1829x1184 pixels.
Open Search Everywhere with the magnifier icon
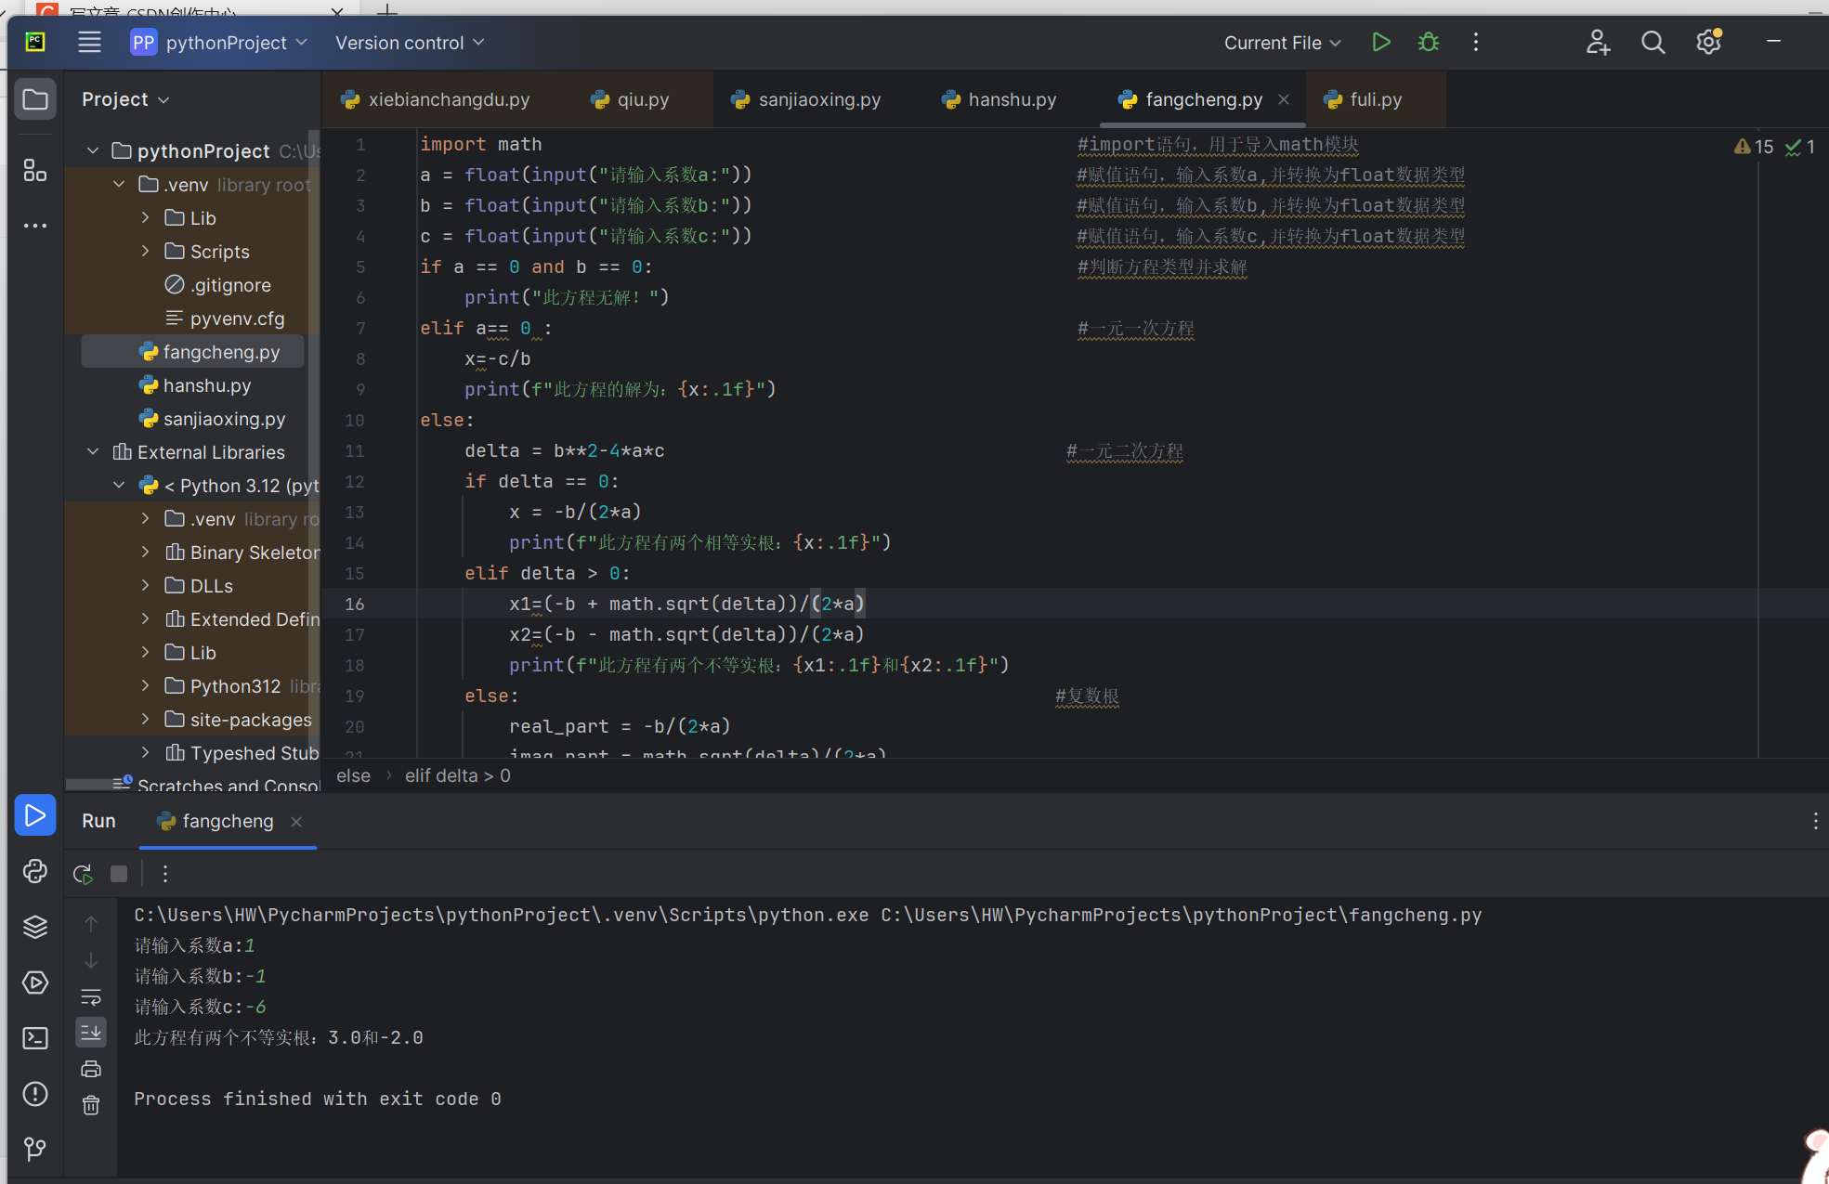click(1653, 42)
